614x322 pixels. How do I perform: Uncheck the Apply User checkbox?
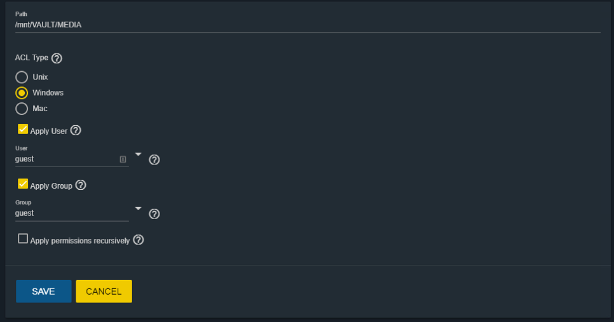[23, 130]
